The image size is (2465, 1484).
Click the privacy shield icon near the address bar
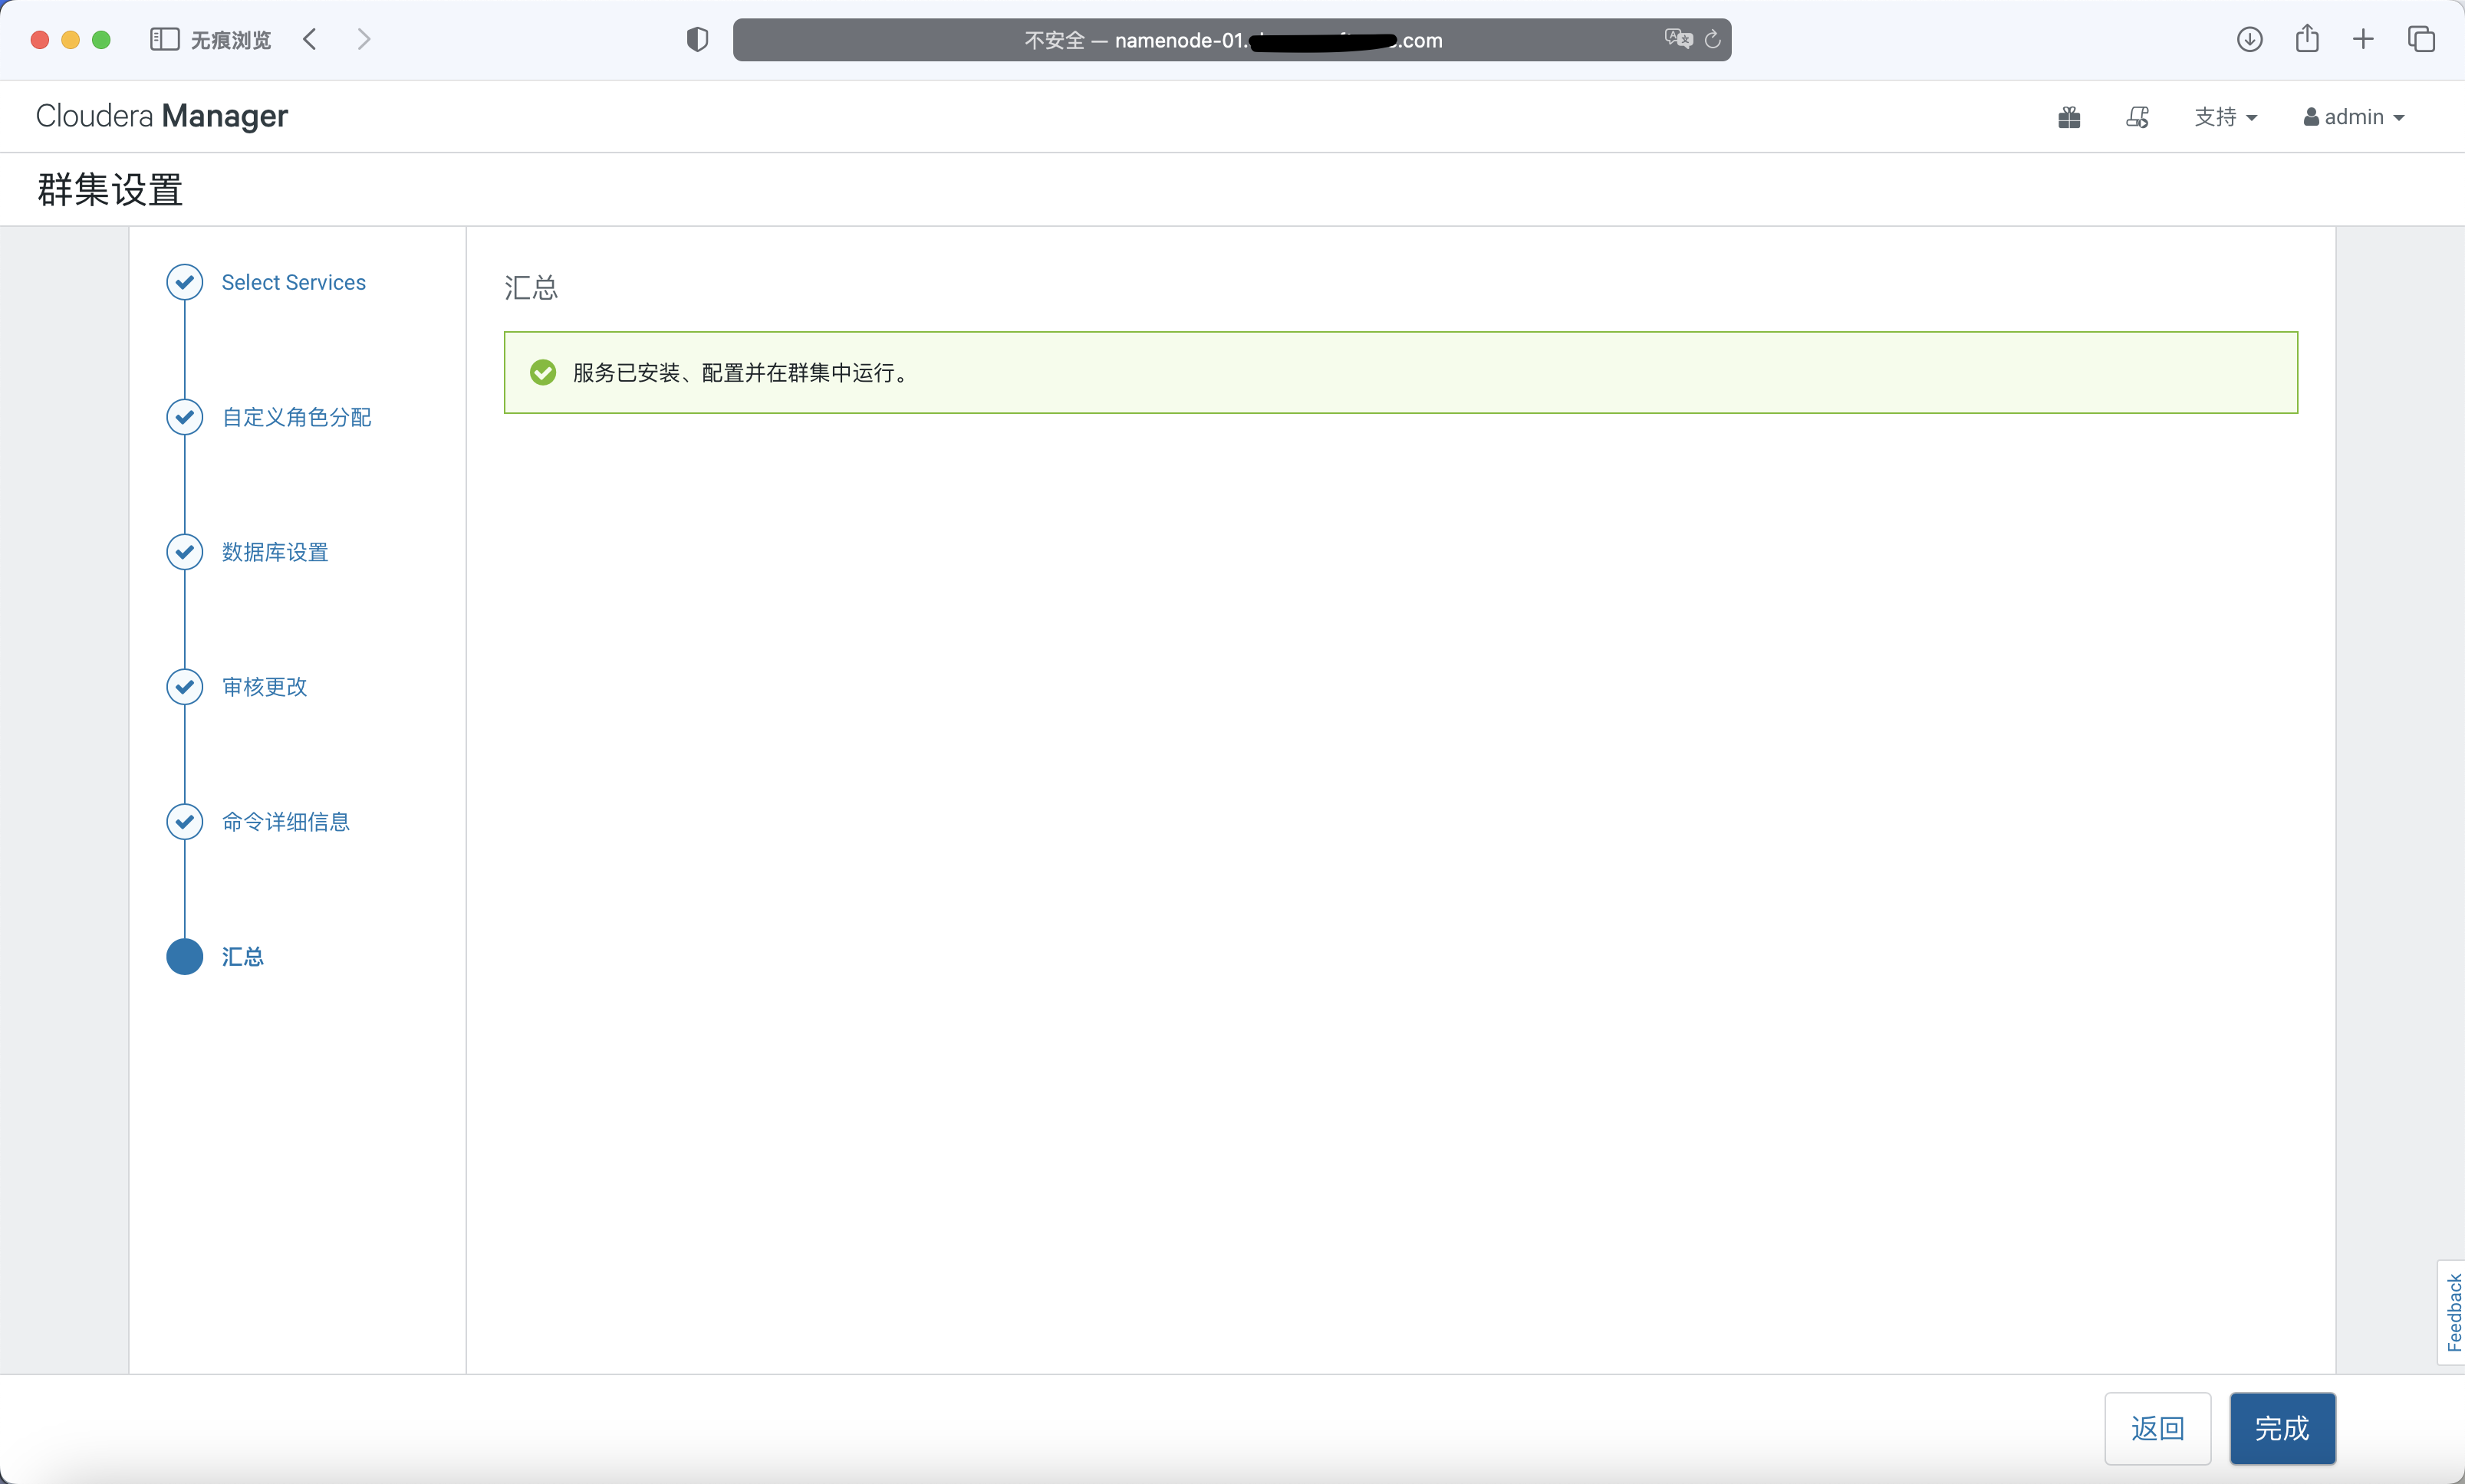pyautogui.click(x=696, y=39)
